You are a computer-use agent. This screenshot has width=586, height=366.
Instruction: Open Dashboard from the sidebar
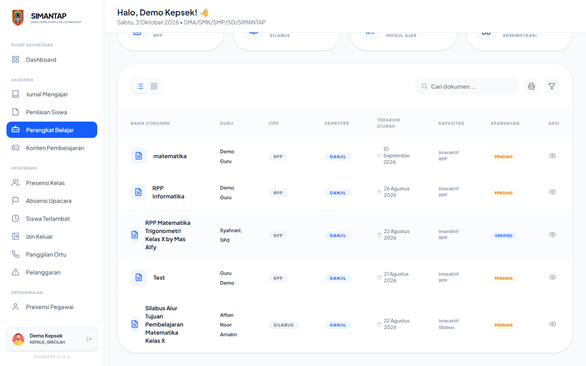click(52, 60)
